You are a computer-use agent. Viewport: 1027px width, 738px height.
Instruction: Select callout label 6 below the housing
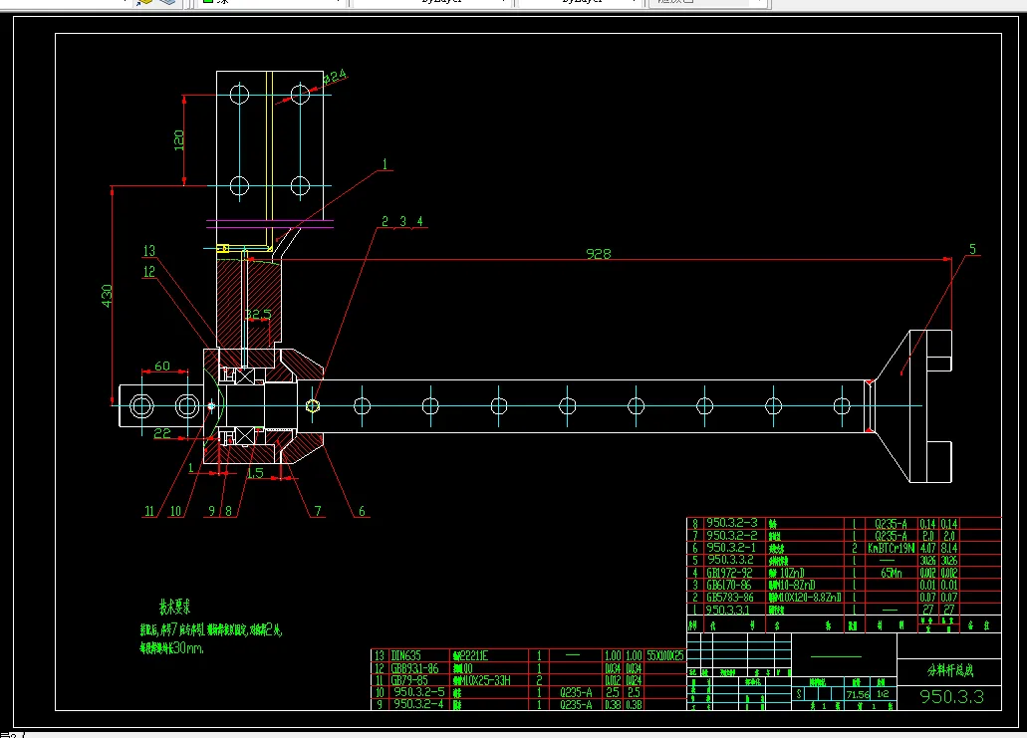tap(362, 511)
